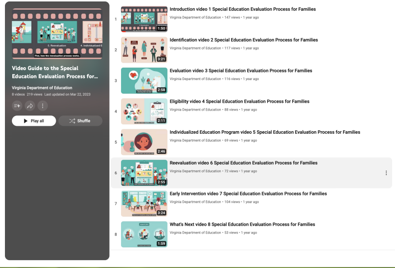This screenshot has width=395, height=268.
Task: Click the Play all button
Action: point(34,121)
